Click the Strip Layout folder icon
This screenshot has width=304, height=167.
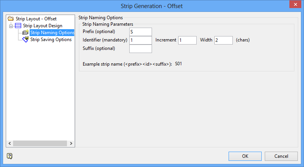pyautogui.click(x=10, y=18)
